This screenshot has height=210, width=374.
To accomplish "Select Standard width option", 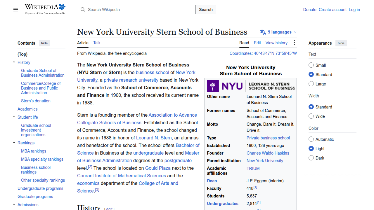I will point(311,107).
